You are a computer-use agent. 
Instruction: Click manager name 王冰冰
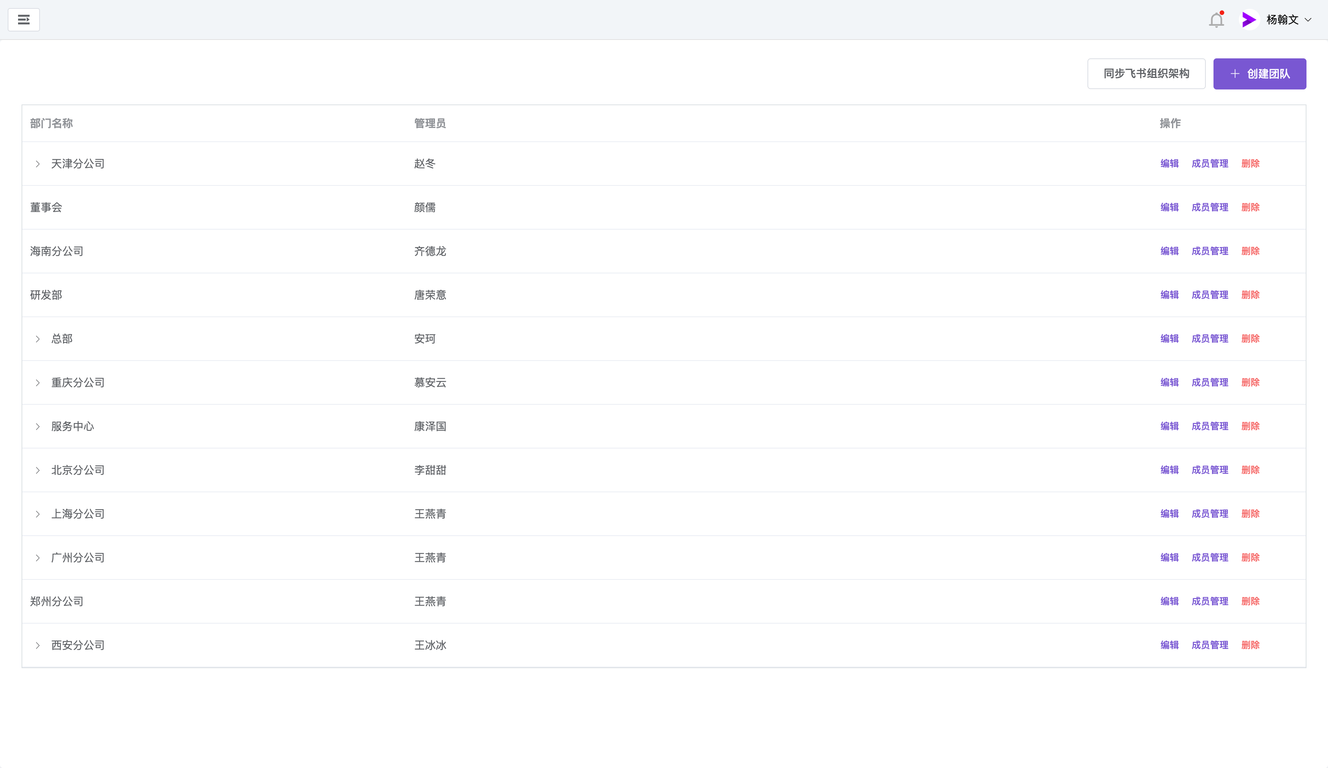click(430, 645)
